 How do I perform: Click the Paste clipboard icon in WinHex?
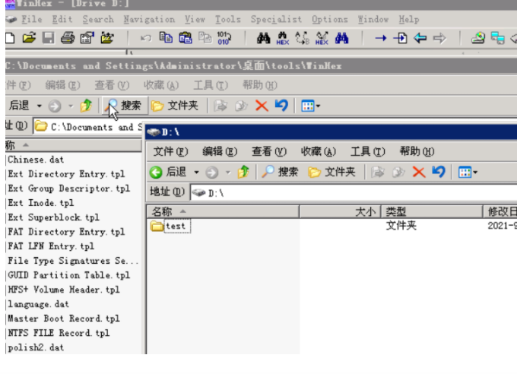186,38
